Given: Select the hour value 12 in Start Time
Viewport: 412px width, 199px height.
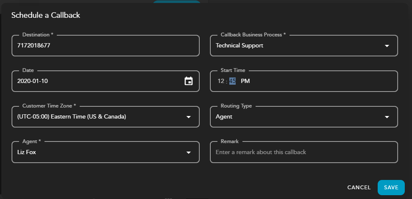Looking at the screenshot, I should click(220, 81).
